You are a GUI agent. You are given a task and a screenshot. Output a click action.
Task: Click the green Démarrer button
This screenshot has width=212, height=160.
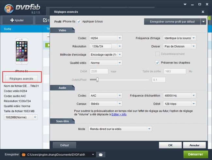pos(195,154)
